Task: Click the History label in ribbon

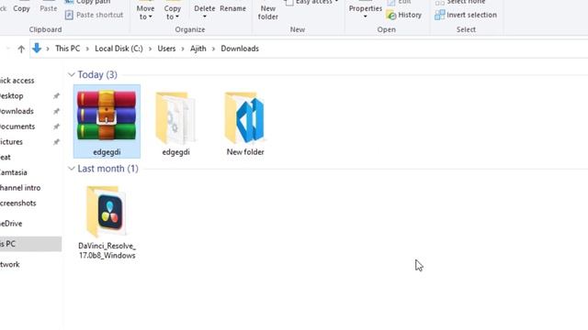Action: click(x=410, y=15)
